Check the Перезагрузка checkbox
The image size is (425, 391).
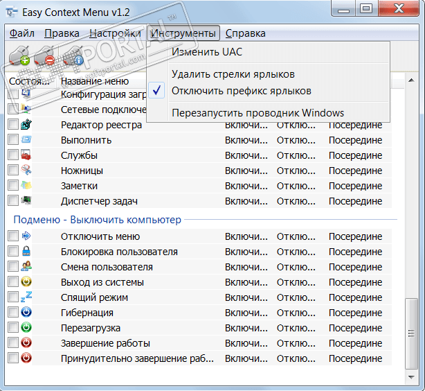13,327
